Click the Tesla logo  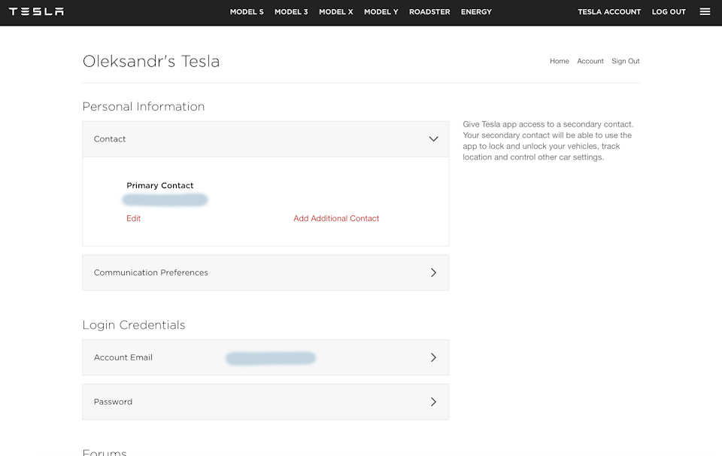tap(36, 11)
